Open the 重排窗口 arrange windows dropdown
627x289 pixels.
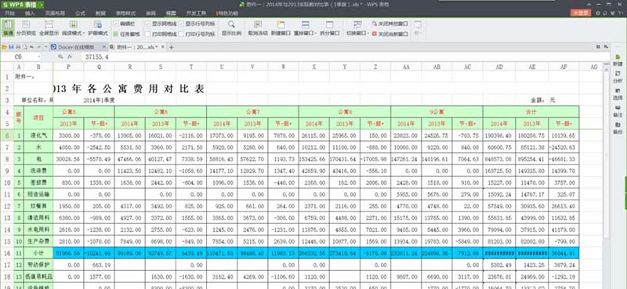[306, 28]
